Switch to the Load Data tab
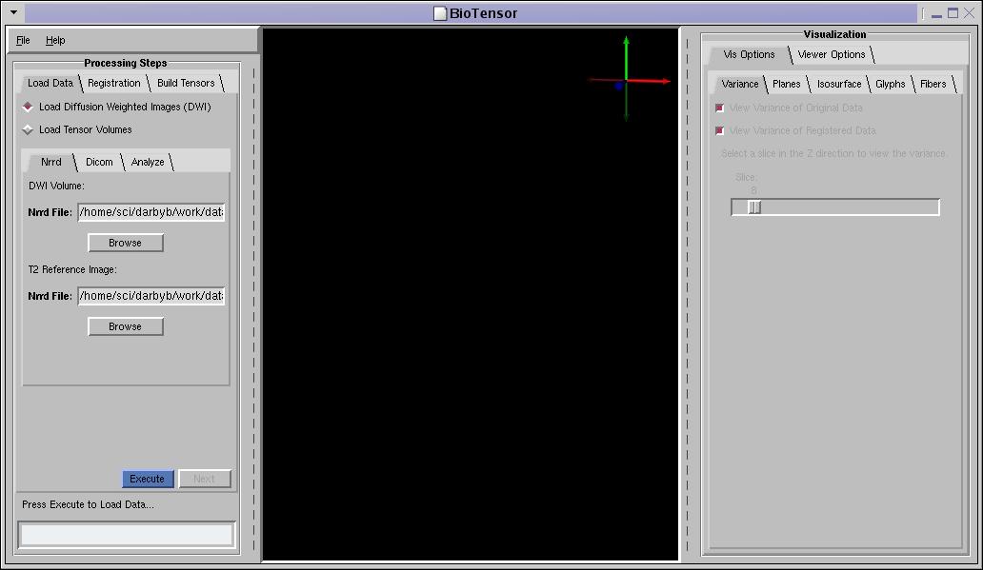Viewport: 983px width, 570px height. pos(50,83)
